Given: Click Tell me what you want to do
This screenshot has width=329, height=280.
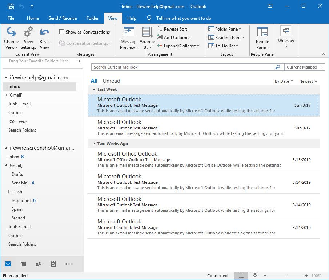Looking at the screenshot, I should coord(184,18).
